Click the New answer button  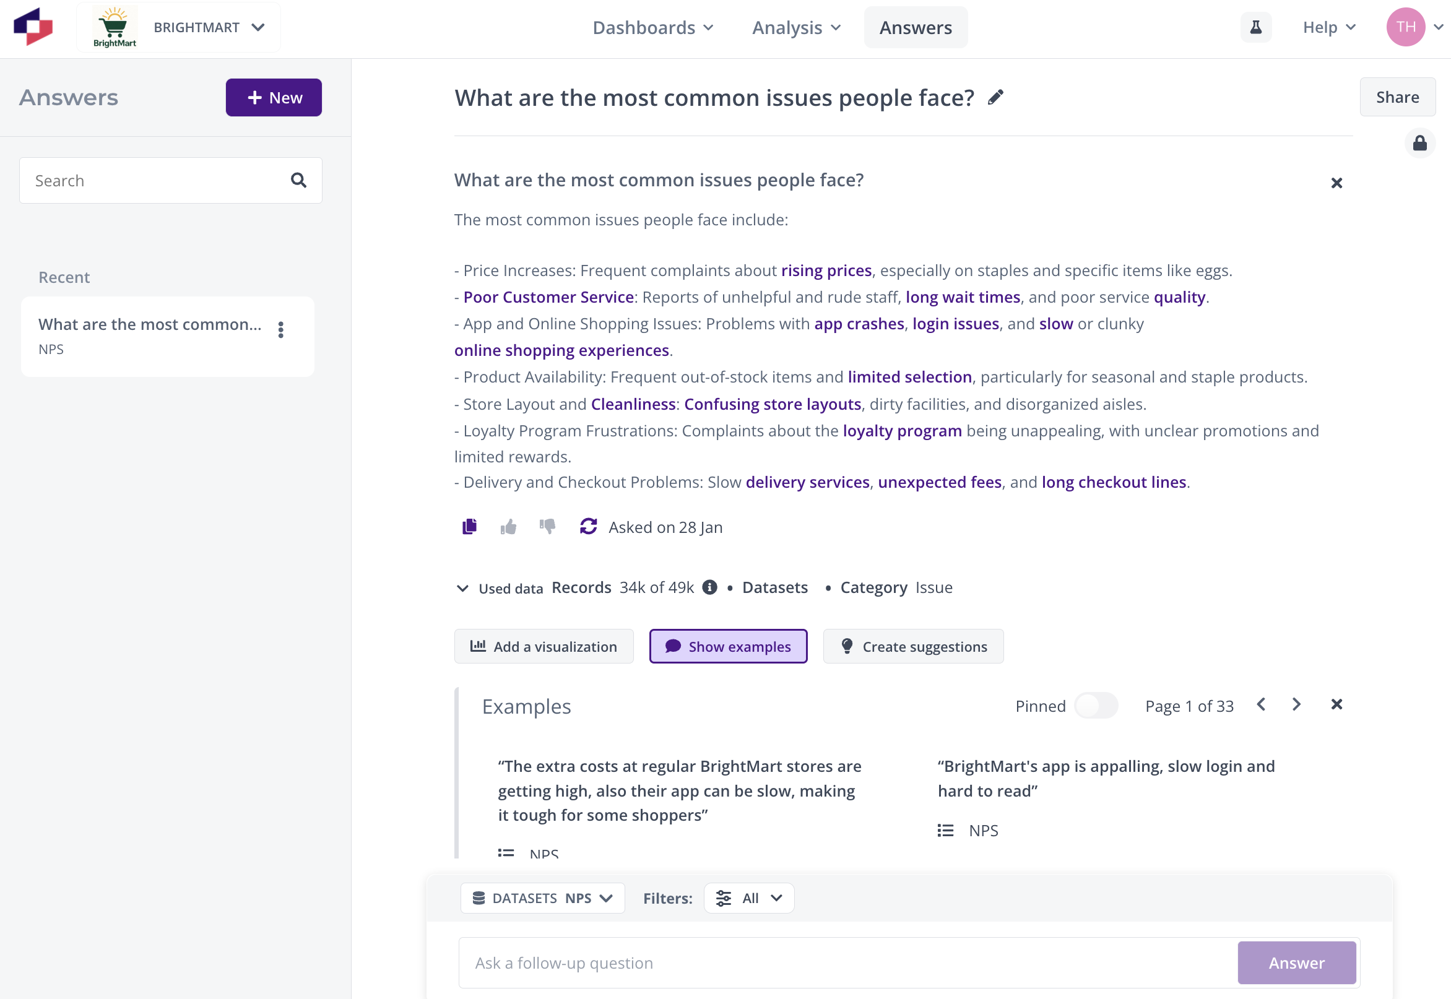[x=274, y=98]
